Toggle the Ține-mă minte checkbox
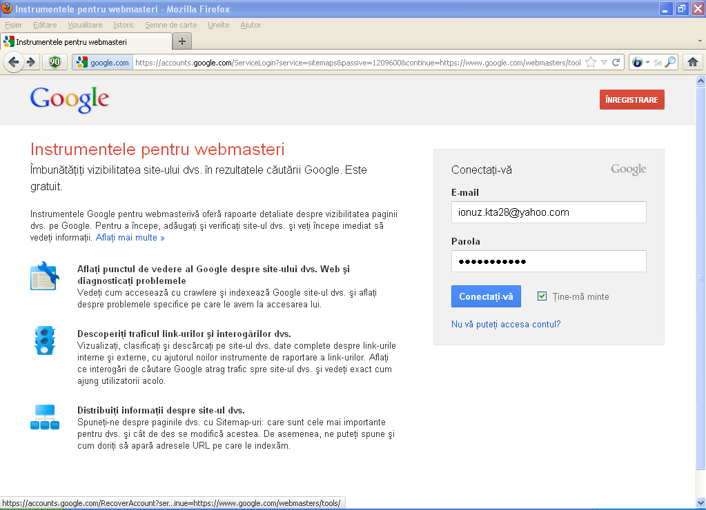 pos(542,296)
